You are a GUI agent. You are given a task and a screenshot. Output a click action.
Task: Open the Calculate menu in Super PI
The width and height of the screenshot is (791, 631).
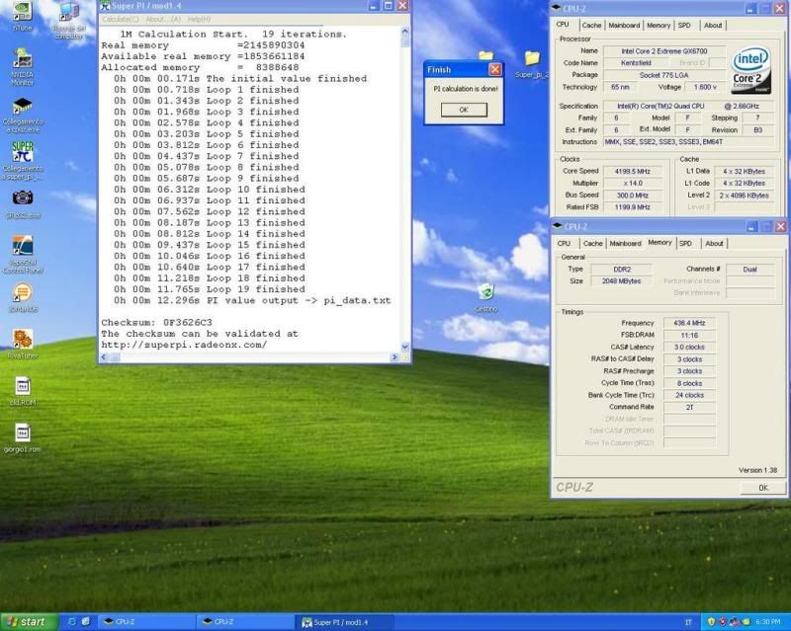[121, 19]
